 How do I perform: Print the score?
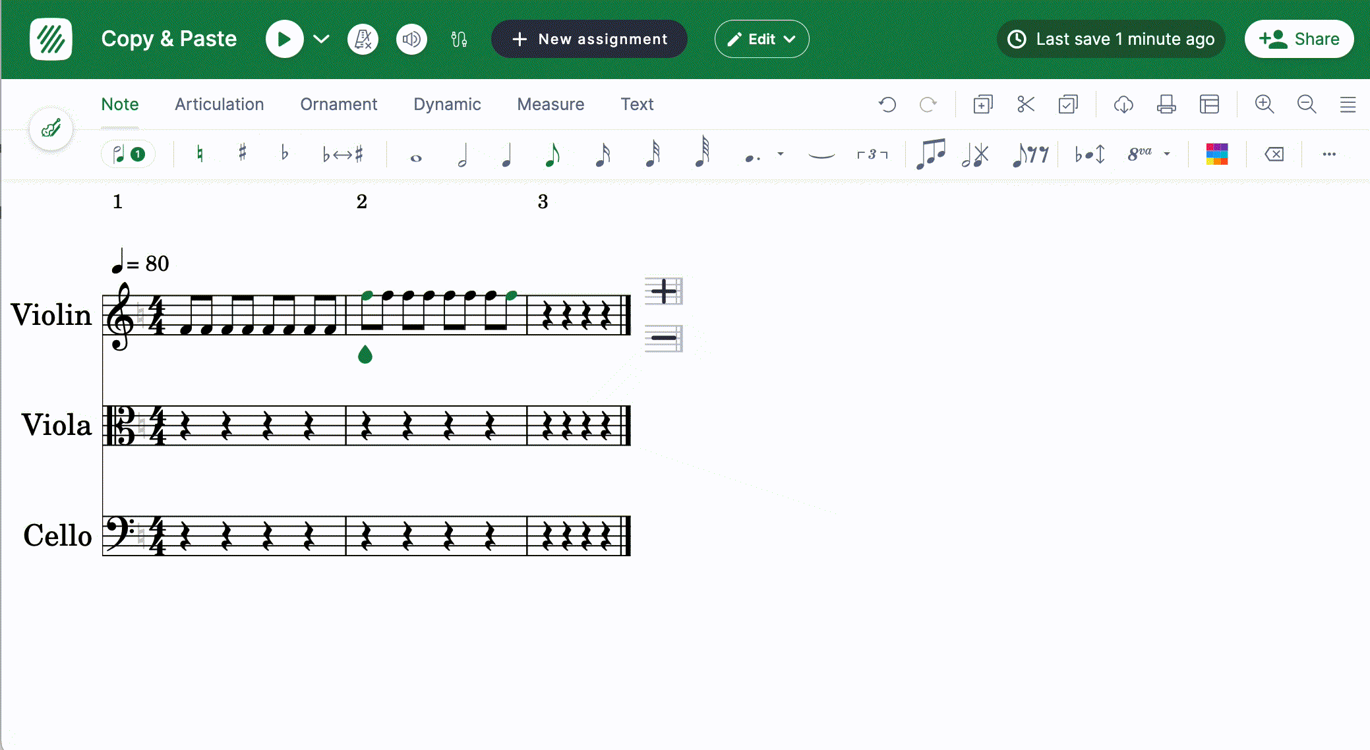tap(1166, 104)
